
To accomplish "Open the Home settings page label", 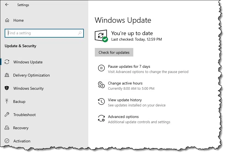I will point(18,20).
